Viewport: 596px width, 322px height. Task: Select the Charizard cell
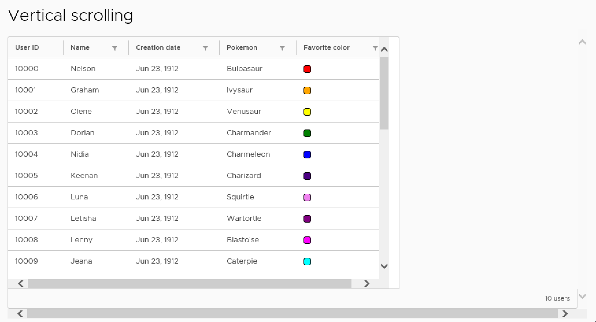[x=244, y=175]
